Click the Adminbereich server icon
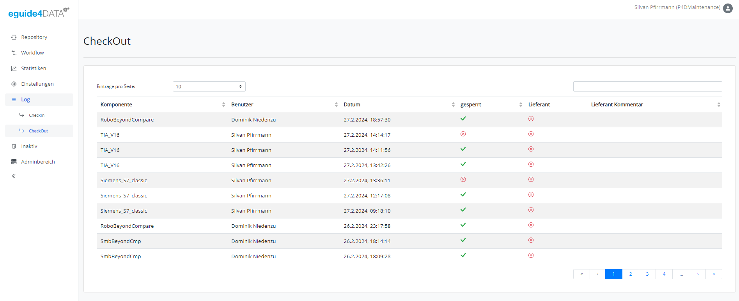Screen dimensions: 739x301 coord(14,162)
